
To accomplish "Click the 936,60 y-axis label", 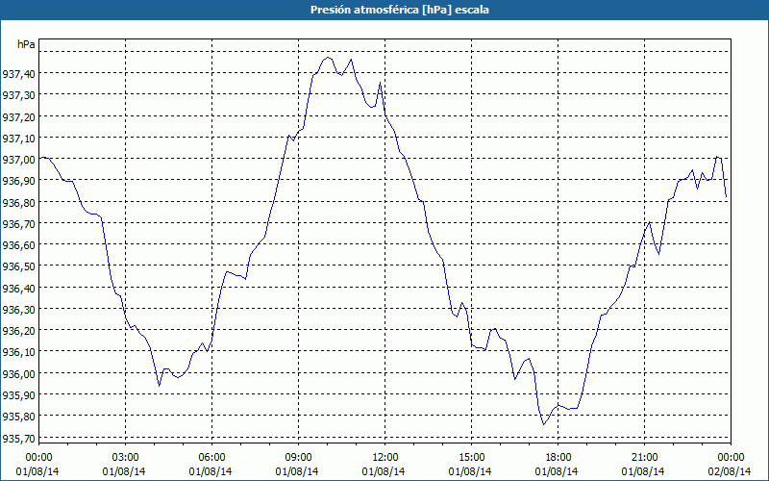I will [18, 245].
